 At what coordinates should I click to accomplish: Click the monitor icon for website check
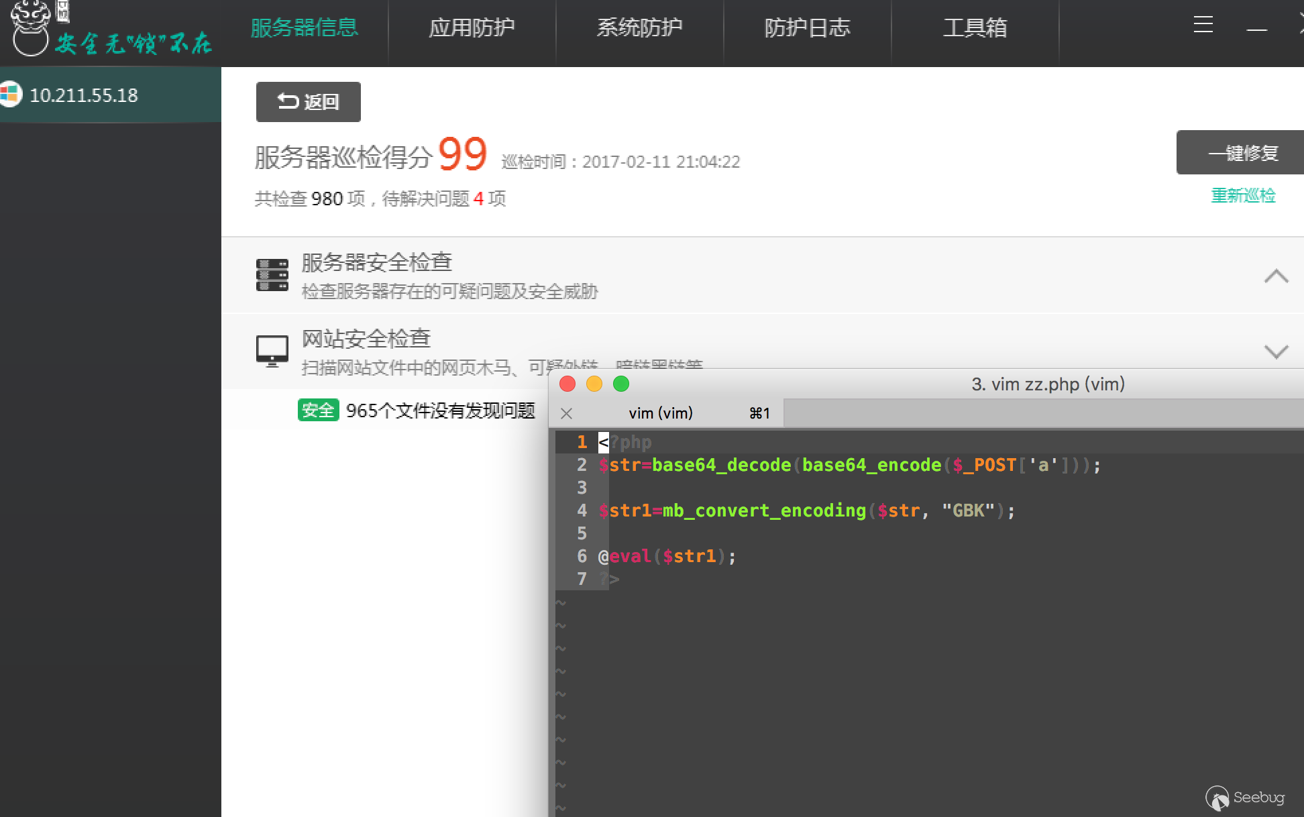click(272, 351)
